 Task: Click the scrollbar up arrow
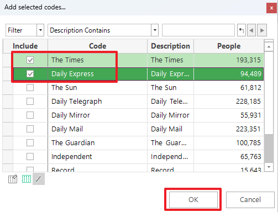269,47
